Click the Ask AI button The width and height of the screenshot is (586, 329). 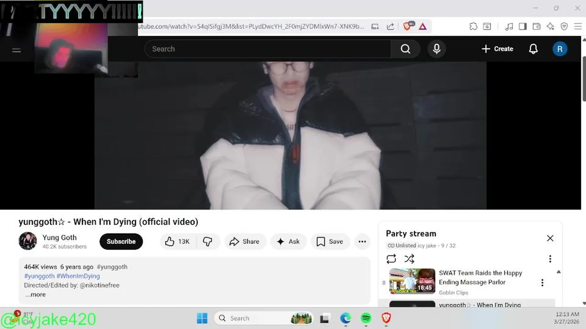click(288, 241)
